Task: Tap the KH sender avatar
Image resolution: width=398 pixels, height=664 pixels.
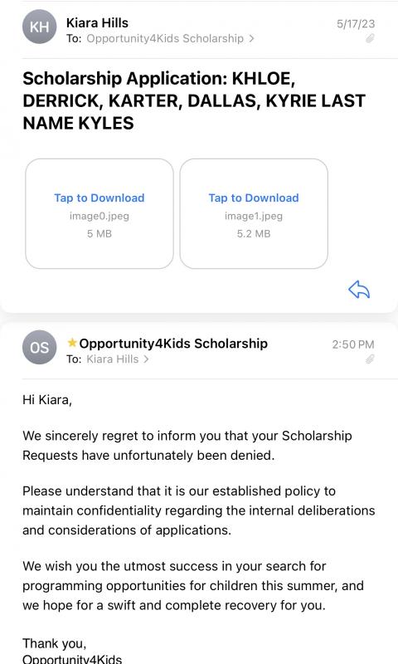Action: (39, 27)
